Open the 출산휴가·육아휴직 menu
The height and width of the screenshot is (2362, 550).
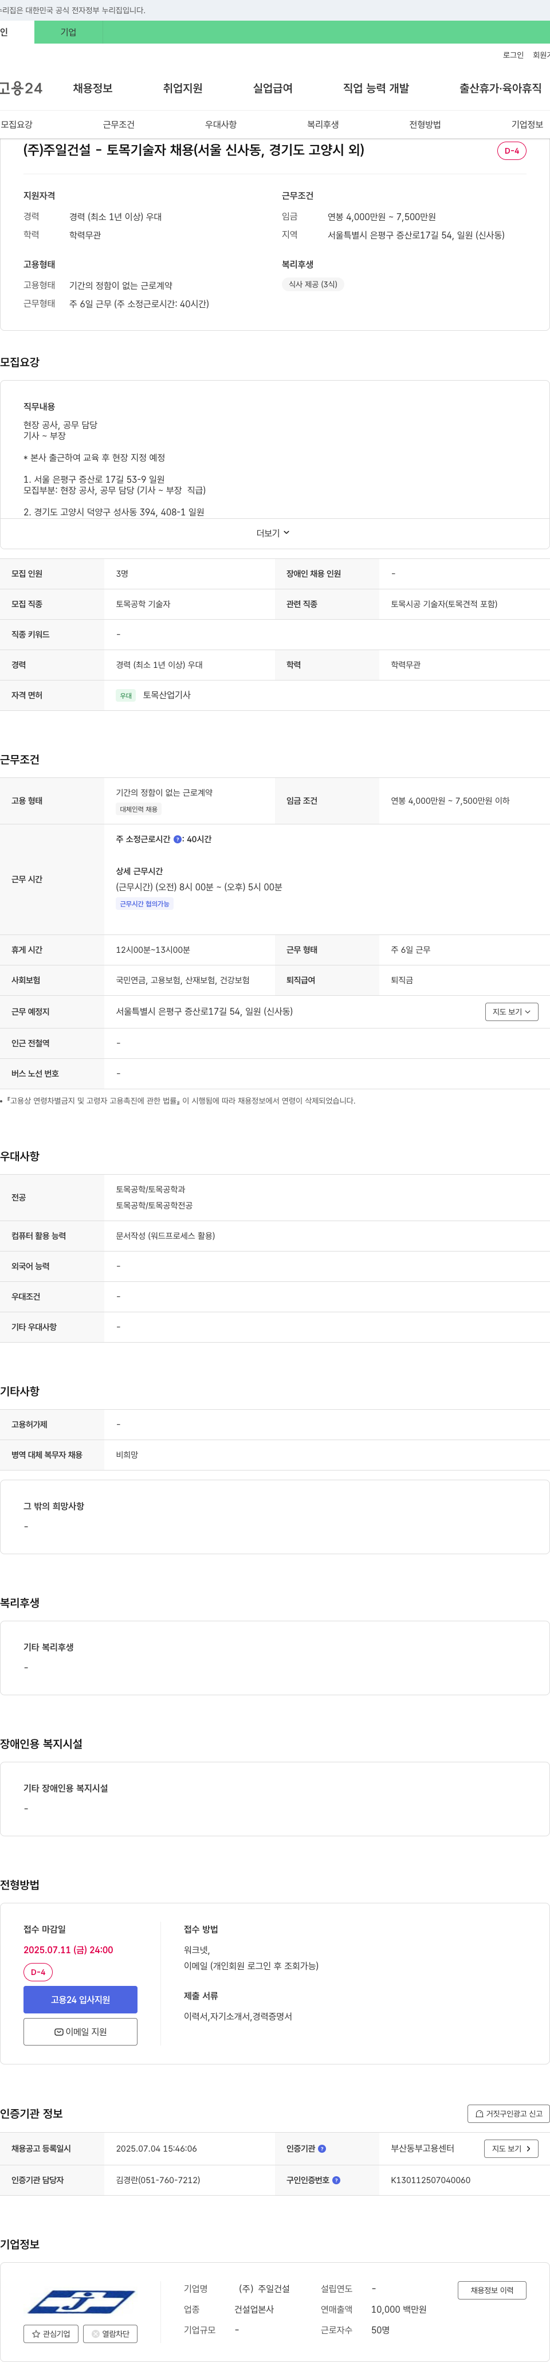coord(501,88)
